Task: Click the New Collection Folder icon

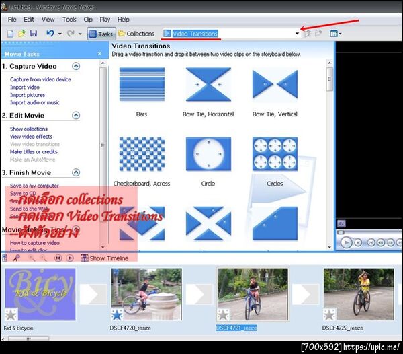Action: [x=318, y=34]
